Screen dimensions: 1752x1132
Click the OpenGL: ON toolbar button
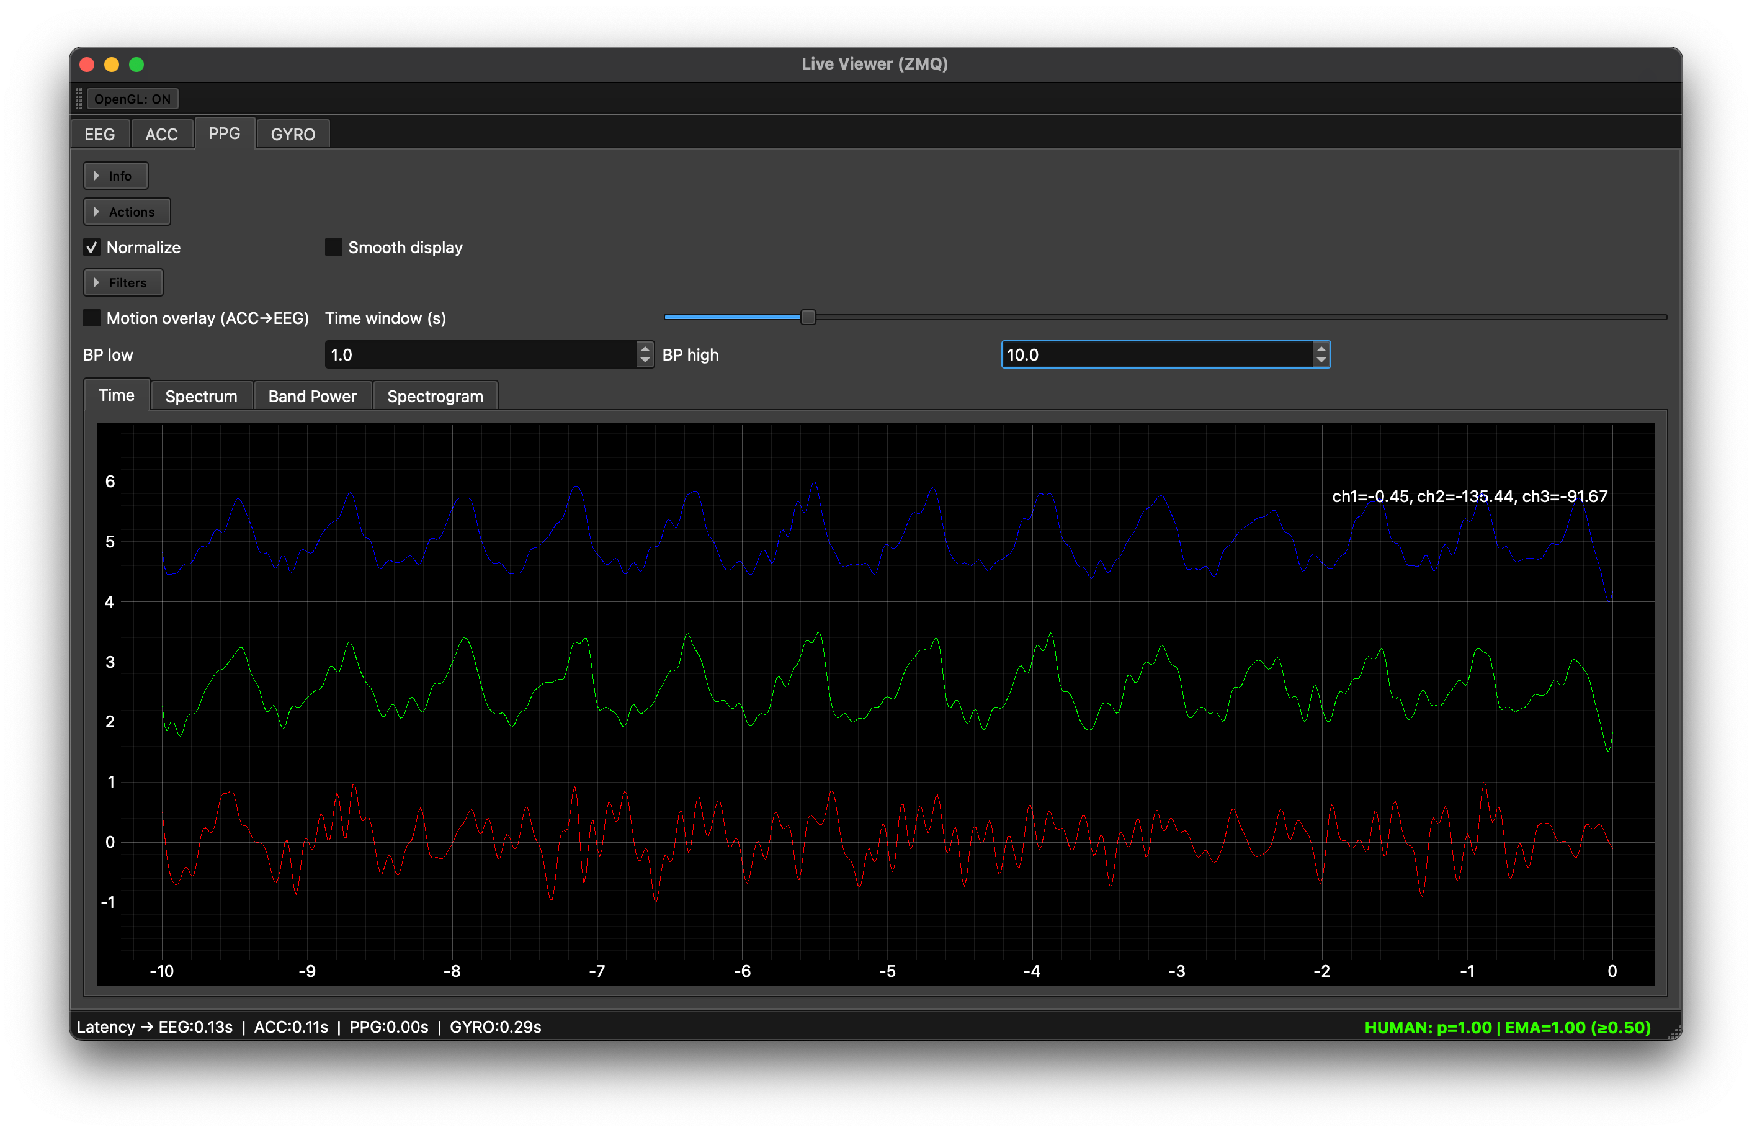132,98
